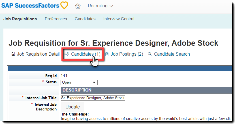Open the Job Requisitions tab
The width and height of the screenshot is (235, 124).
(20, 19)
